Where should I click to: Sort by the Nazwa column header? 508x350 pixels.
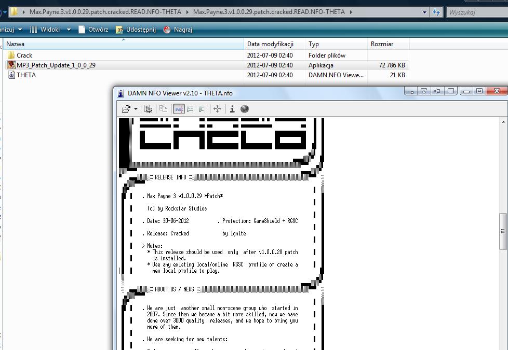[124, 44]
